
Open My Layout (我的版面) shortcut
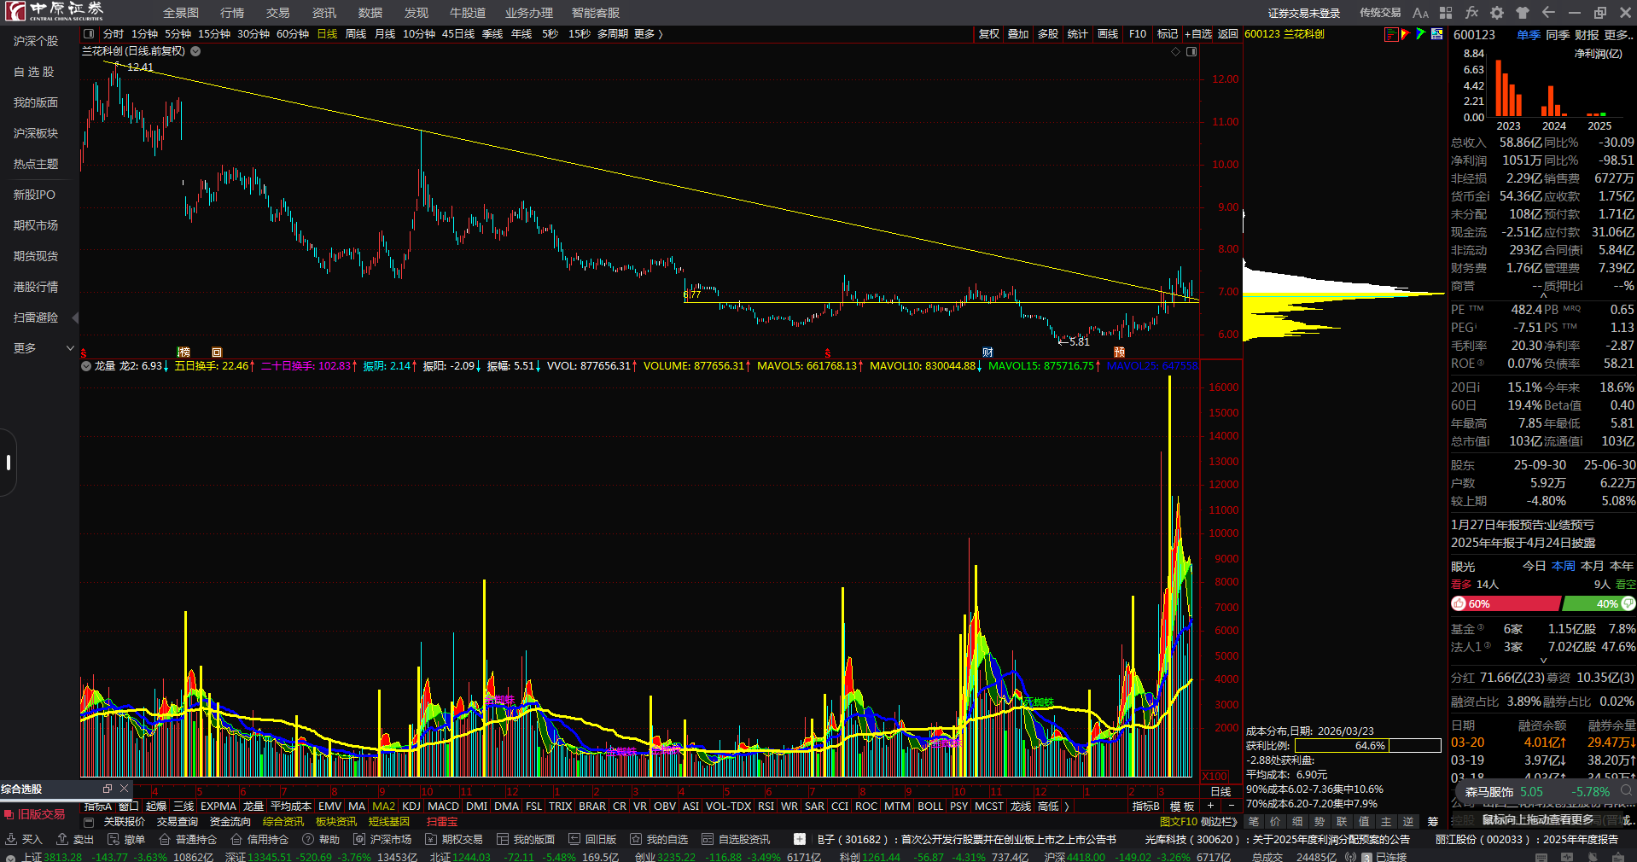click(526, 840)
